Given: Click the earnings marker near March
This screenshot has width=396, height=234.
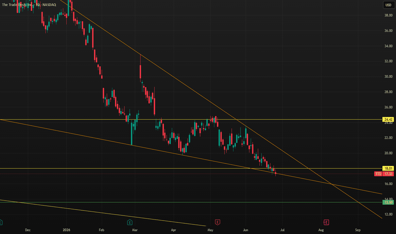Looking at the screenshot, I should 130,223.
